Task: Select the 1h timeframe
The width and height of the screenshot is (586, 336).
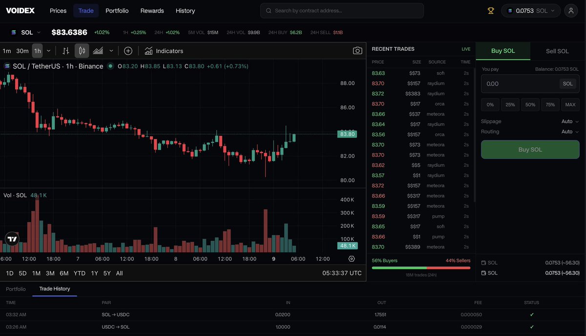Action: [x=38, y=51]
